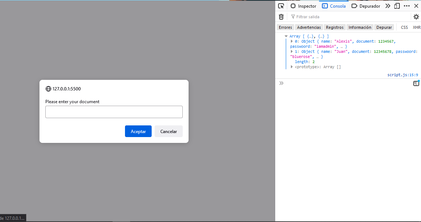Expand the object with name Juan
421x222 pixels.
[x=291, y=51]
